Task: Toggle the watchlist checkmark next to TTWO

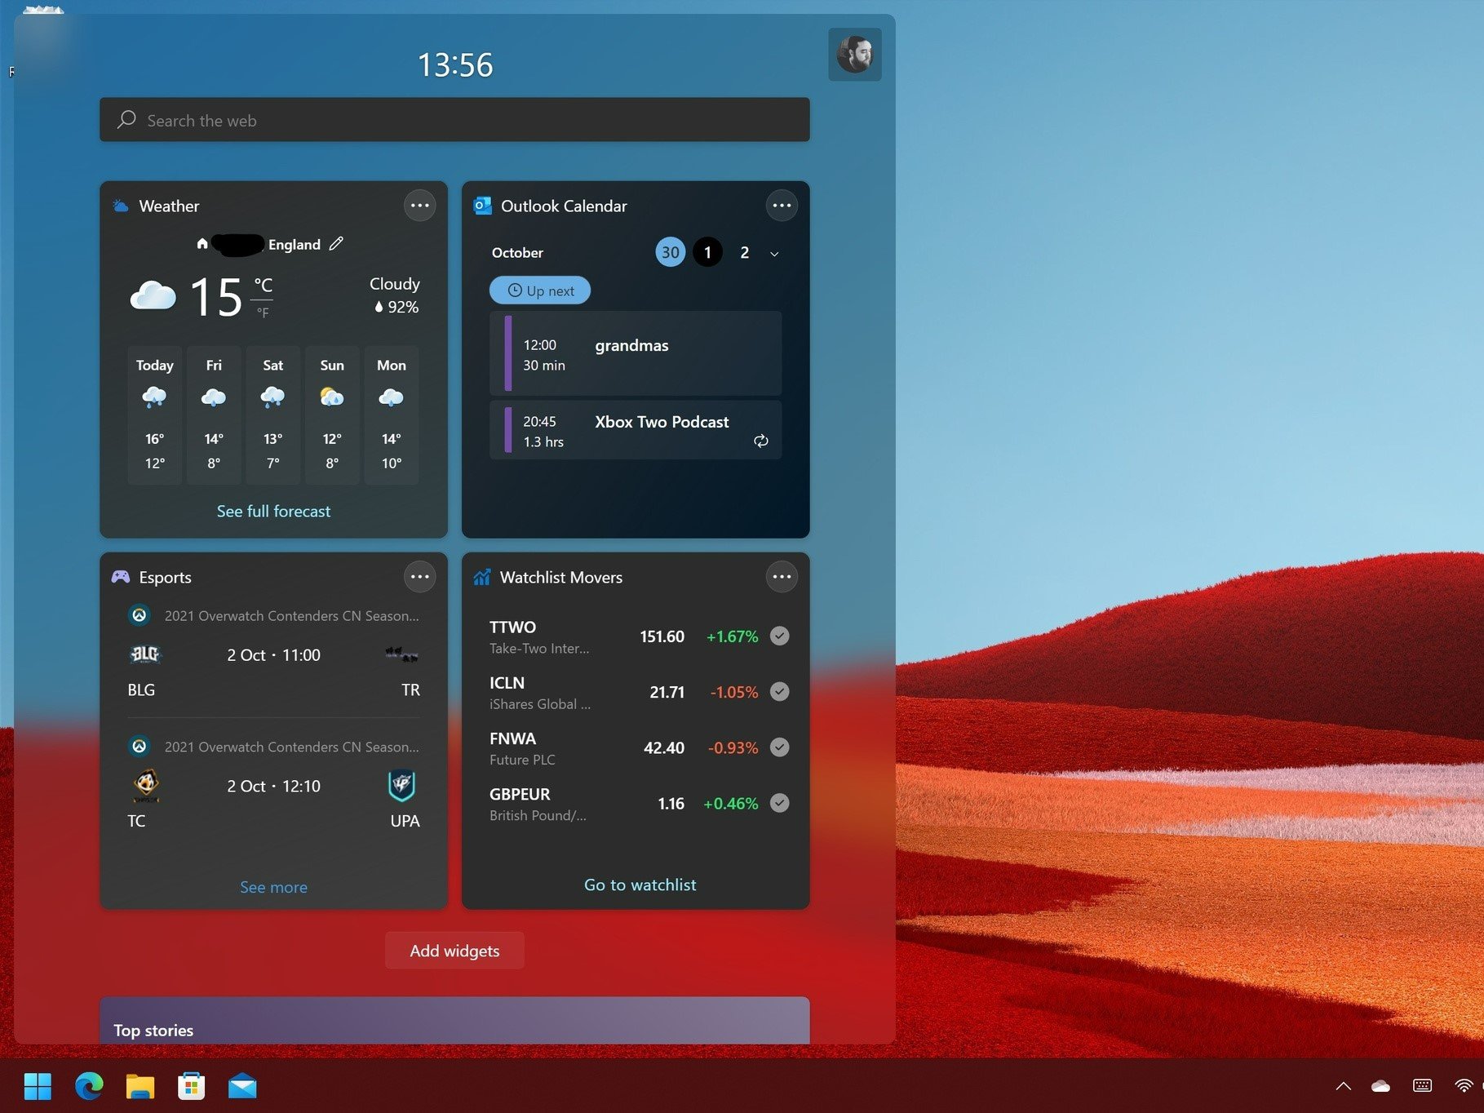Action: 779,636
